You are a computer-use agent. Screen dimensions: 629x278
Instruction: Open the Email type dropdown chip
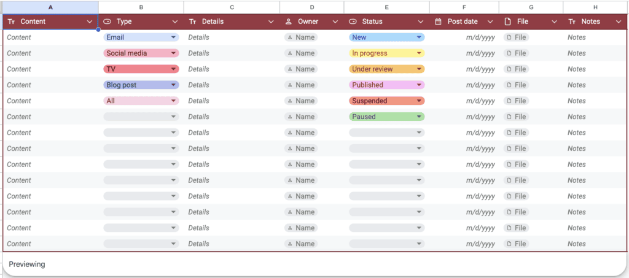coord(141,37)
